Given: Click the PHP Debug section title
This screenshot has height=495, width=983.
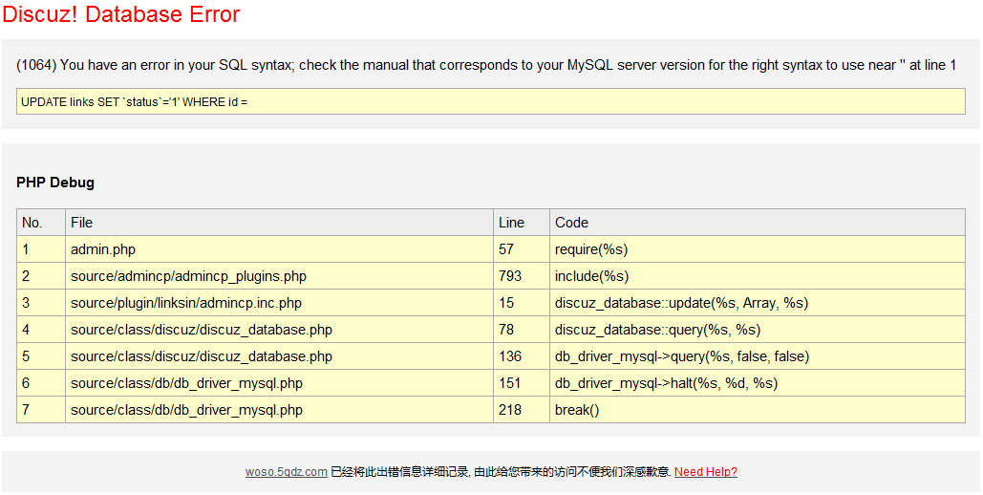Looking at the screenshot, I should click(x=55, y=183).
